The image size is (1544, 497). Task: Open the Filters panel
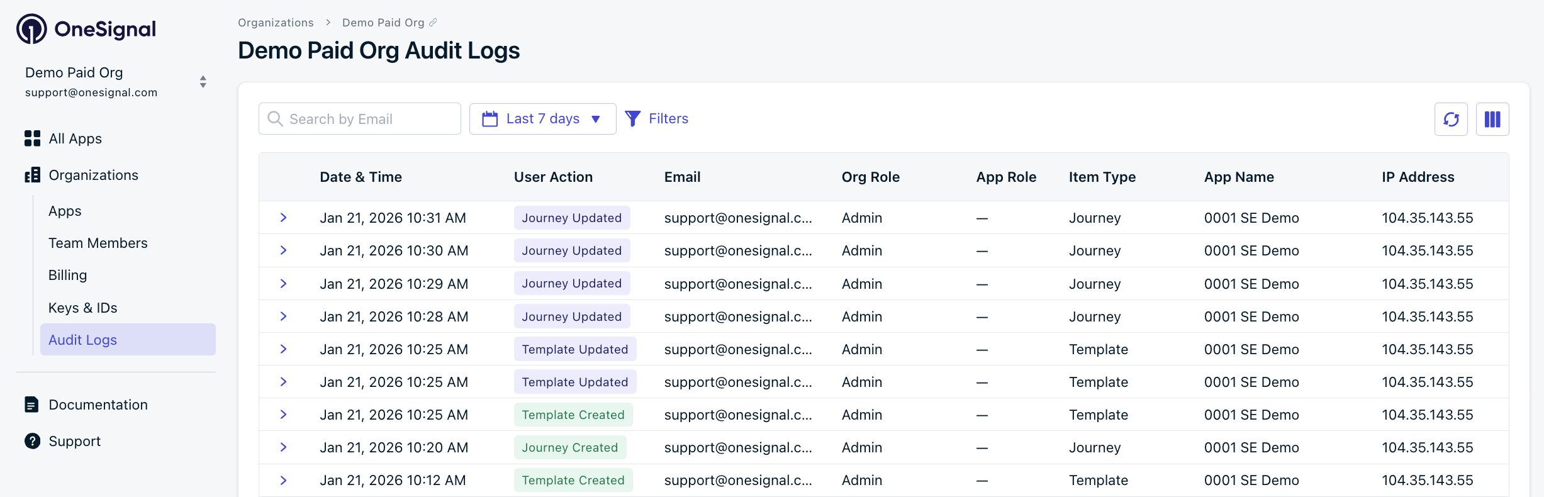pos(656,119)
